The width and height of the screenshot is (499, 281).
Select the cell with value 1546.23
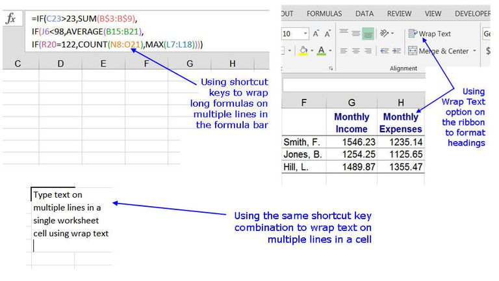click(x=352, y=142)
